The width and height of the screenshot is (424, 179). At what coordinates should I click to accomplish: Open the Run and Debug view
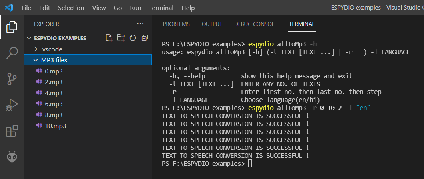[12, 105]
